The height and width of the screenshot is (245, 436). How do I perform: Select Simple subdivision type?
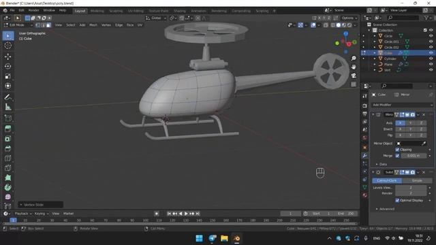tap(417, 180)
